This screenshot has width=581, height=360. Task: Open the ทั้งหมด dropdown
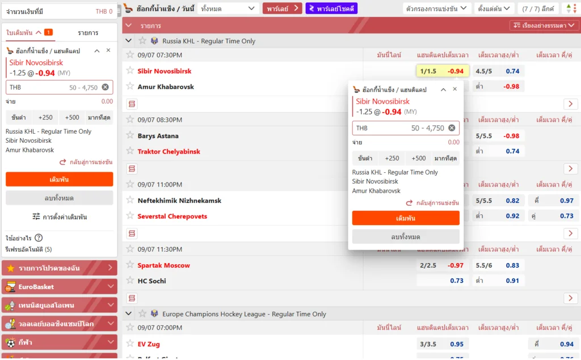click(228, 9)
